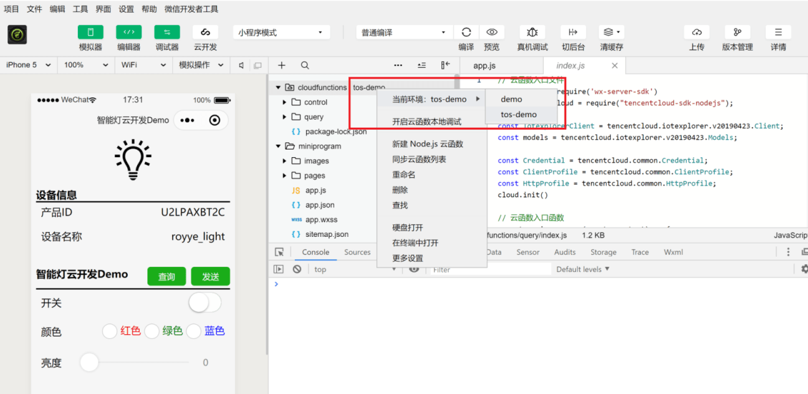This screenshot has width=808, height=394.
Task: Click the clear console icon
Action: 297,269
